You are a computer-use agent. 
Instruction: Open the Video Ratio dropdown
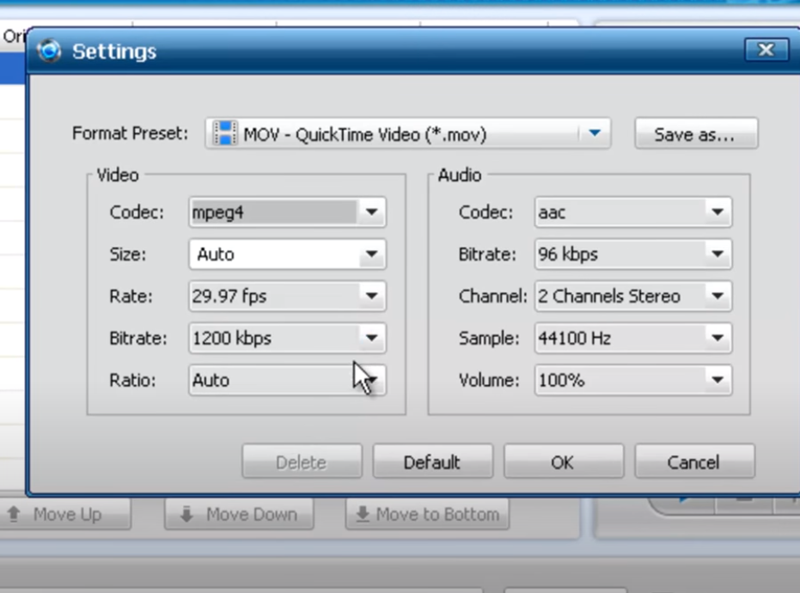click(x=287, y=380)
